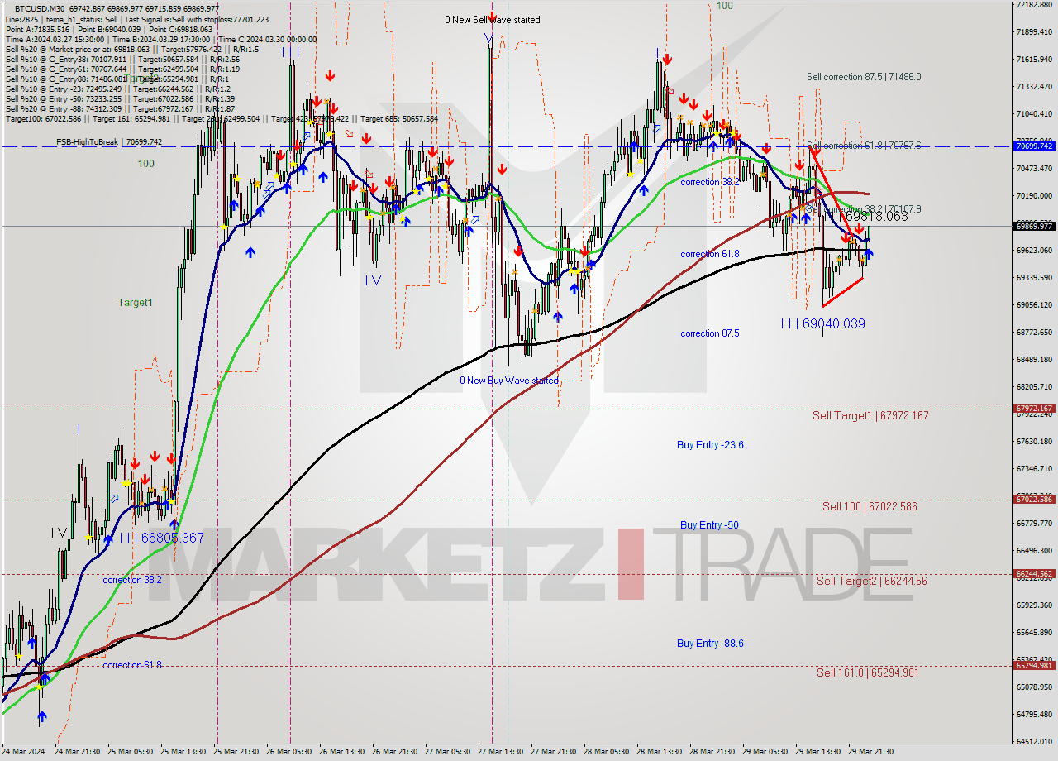Select the 'Sell 100 | 67022.586' label
The height and width of the screenshot is (761, 1058).
870,506
